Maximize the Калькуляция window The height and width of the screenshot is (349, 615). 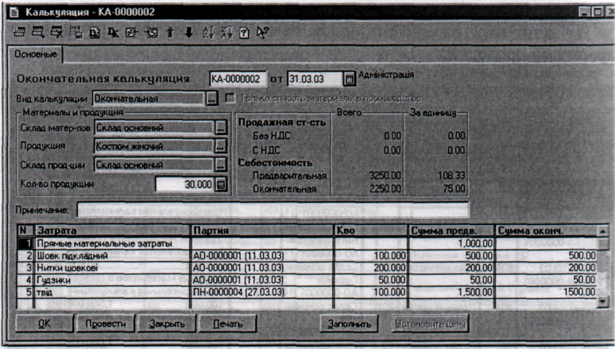[598, 12]
